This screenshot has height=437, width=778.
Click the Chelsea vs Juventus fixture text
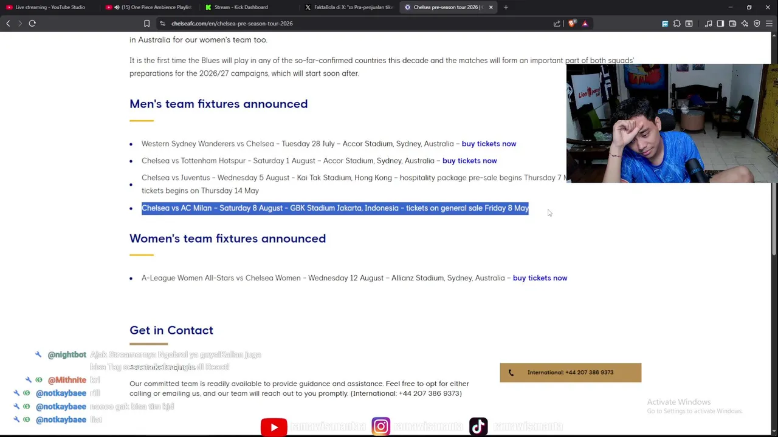(x=354, y=184)
